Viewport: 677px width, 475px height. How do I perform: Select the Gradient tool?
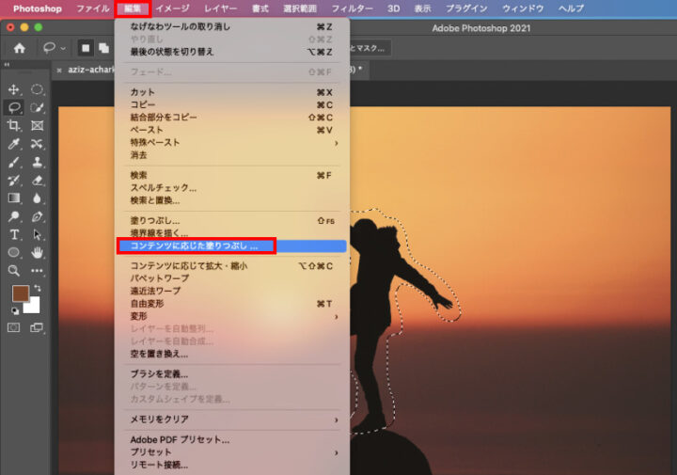coord(14,198)
